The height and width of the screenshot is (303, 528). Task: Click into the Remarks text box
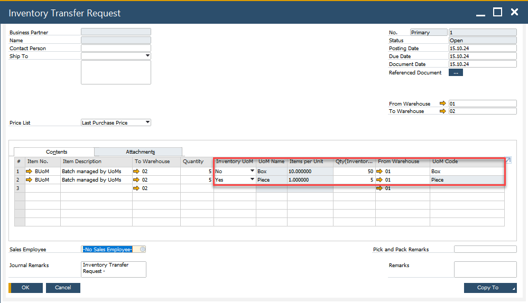(485, 269)
